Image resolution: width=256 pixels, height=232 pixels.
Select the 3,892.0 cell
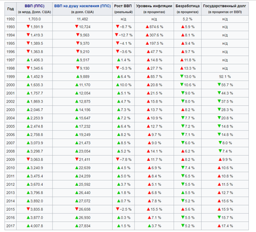point(35,201)
